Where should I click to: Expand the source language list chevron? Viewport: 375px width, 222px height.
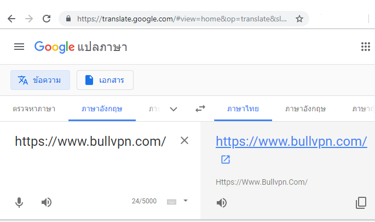pyautogui.click(x=174, y=109)
